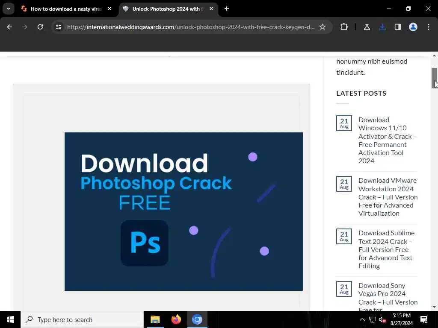Open a new browser tab
The image size is (438, 328).
(227, 9)
